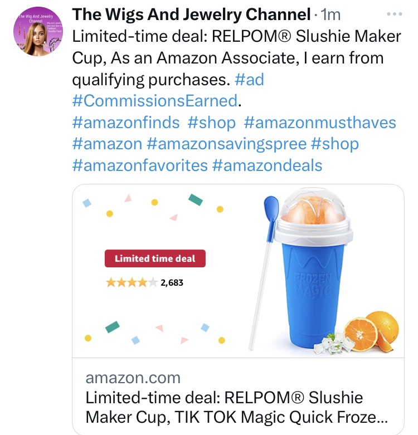Open the #ad hashtag
This screenshot has height=435, width=418.
click(x=249, y=80)
